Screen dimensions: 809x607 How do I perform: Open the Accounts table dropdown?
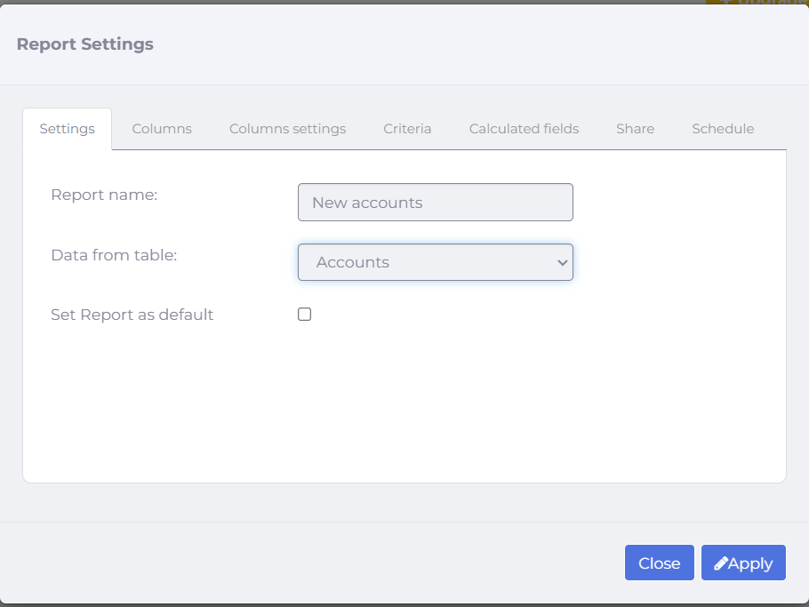tap(436, 262)
